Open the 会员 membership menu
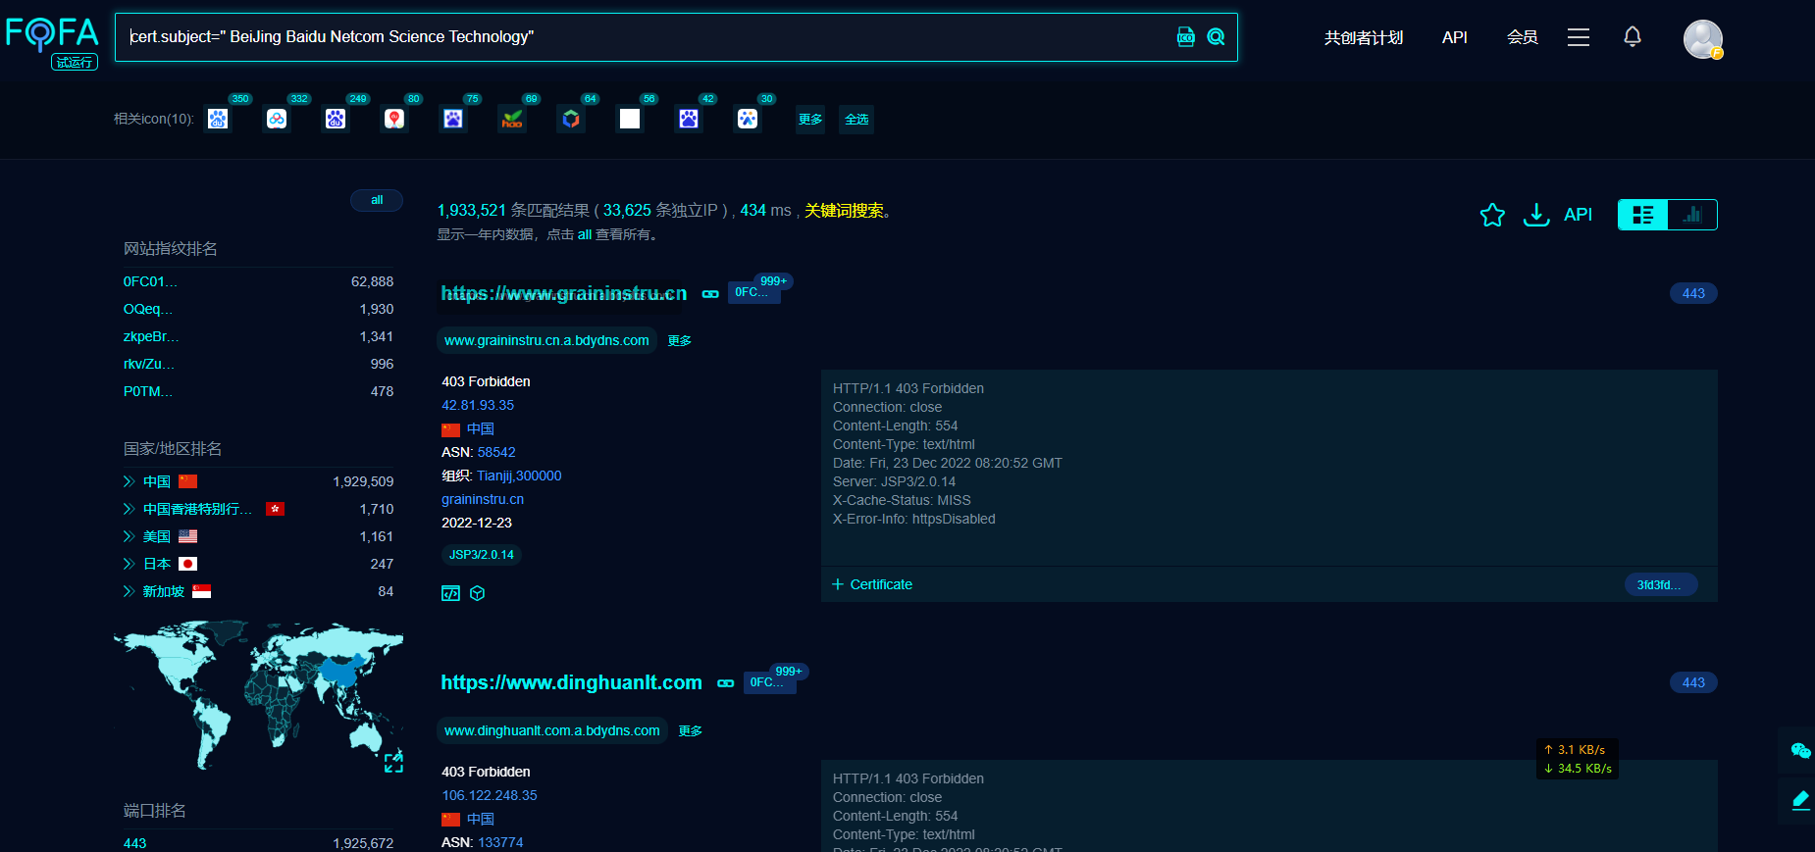 click(x=1522, y=37)
